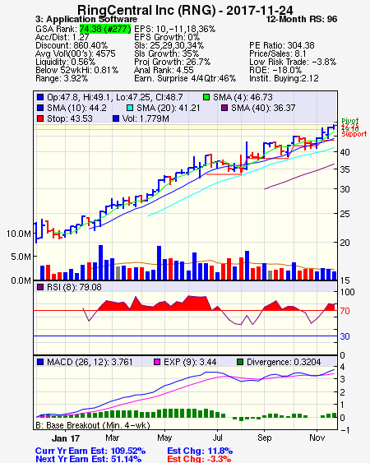Click the blue MACD legend swatch
370x463 pixels.
[40, 362]
